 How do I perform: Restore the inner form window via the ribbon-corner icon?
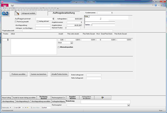[161, 5]
